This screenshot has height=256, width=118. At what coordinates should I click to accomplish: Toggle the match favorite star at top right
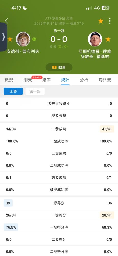point(101,21)
